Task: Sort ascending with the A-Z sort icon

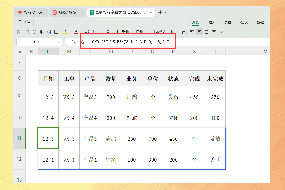Action: click(x=42, y=32)
